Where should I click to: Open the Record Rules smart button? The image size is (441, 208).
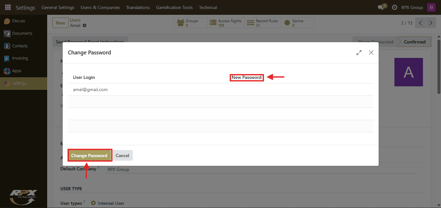(x=263, y=23)
